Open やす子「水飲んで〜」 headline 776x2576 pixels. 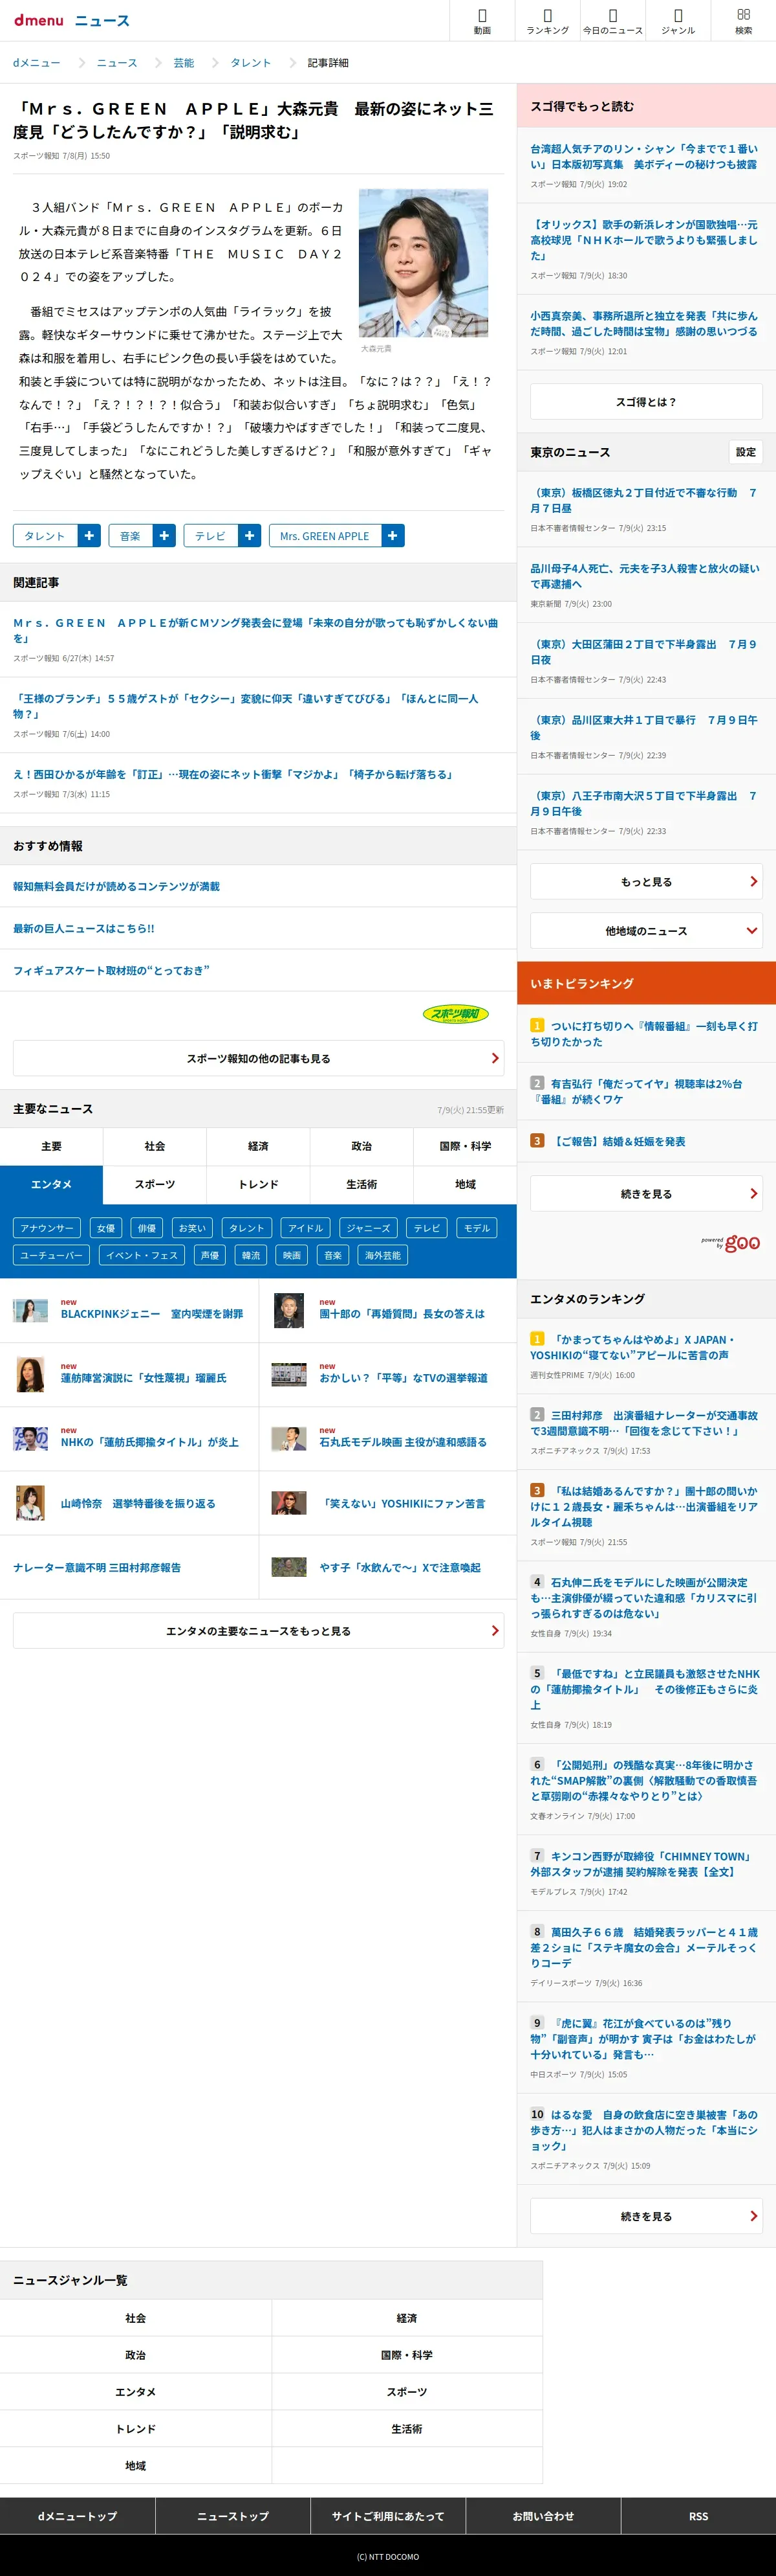[x=400, y=1567]
